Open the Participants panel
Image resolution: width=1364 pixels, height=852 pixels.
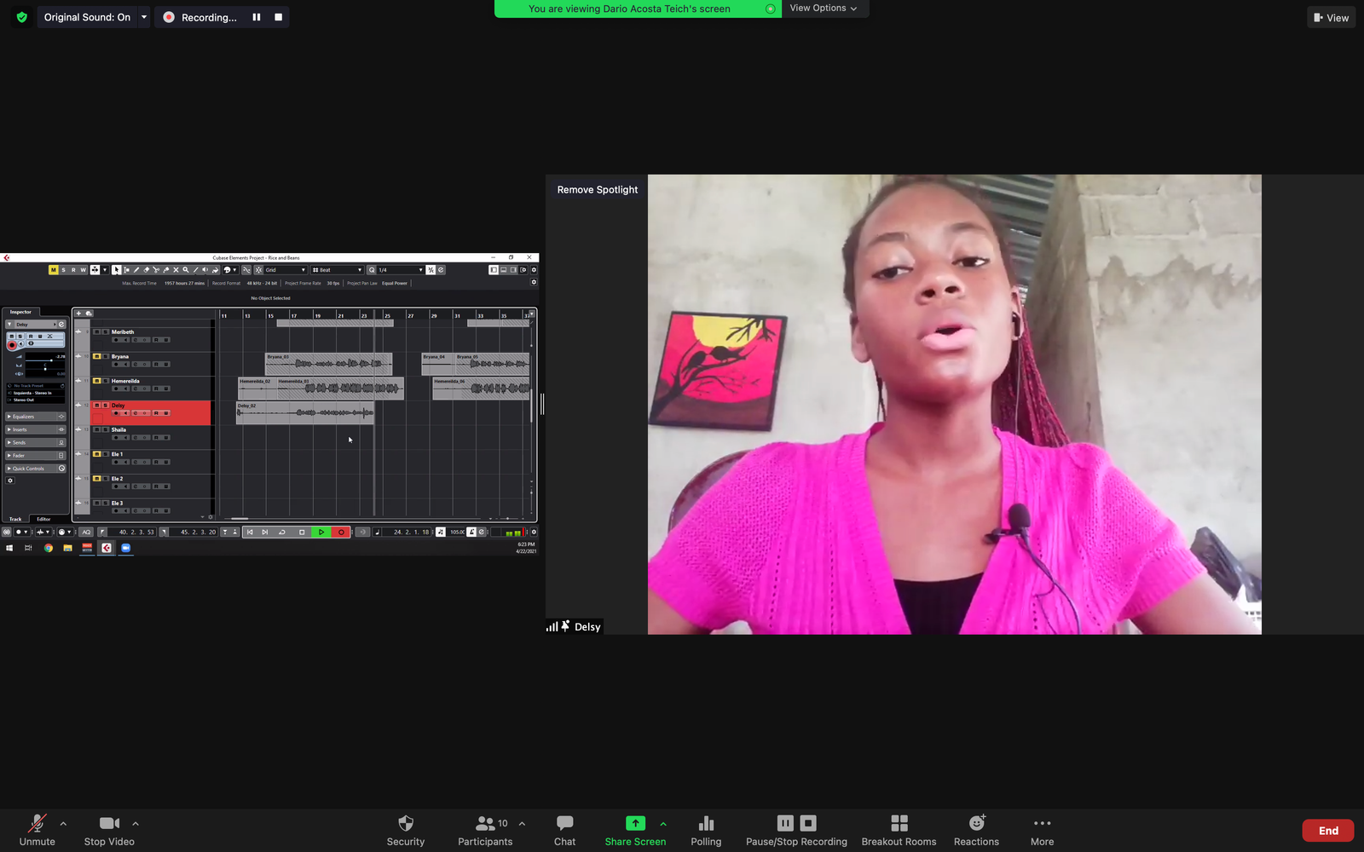485,823
